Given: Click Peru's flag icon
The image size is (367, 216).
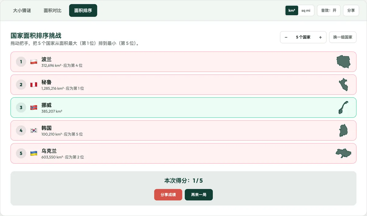Looking at the screenshot, I should coord(34,85).
